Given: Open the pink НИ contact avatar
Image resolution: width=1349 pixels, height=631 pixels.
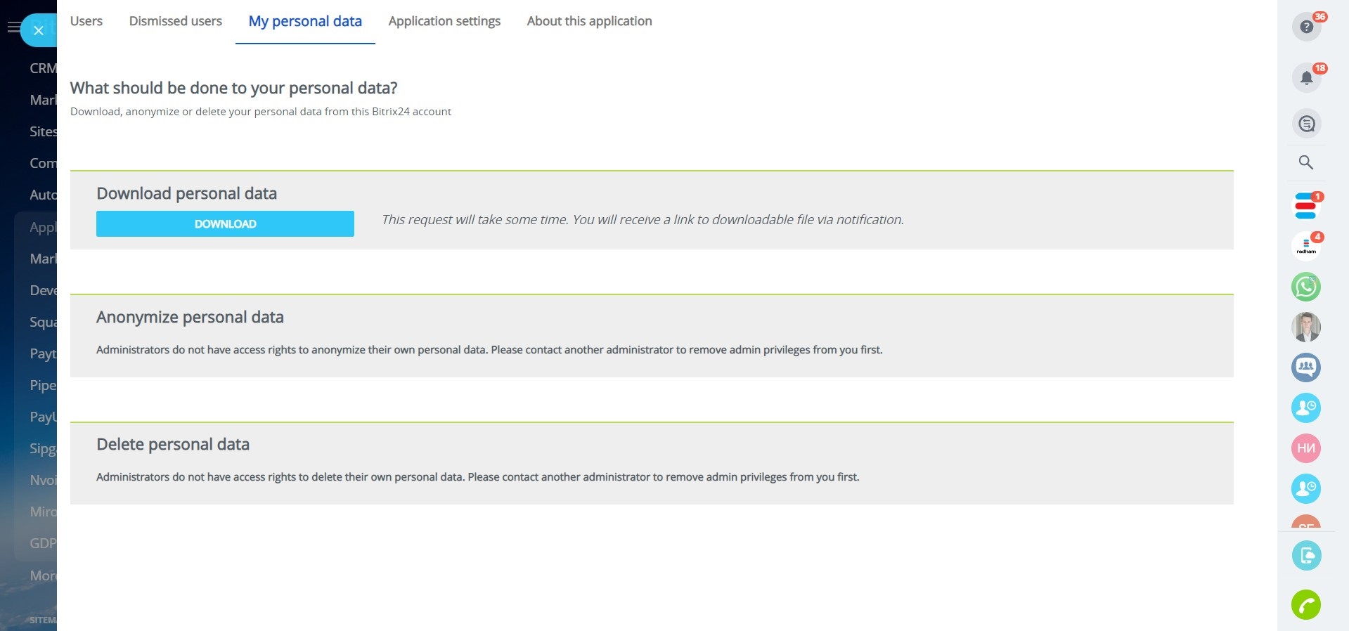Looking at the screenshot, I should click(x=1306, y=448).
